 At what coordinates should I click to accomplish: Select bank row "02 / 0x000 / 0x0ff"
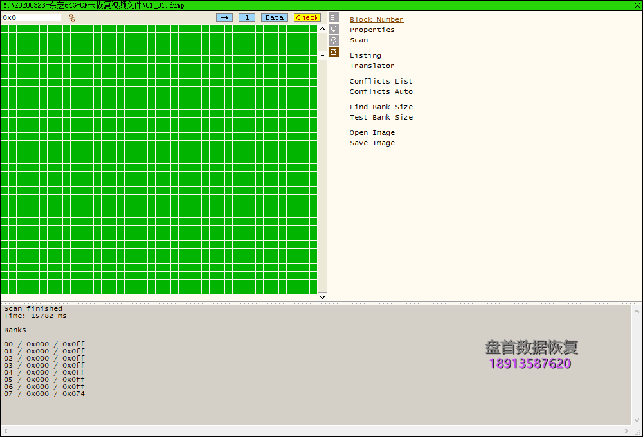[44, 359]
